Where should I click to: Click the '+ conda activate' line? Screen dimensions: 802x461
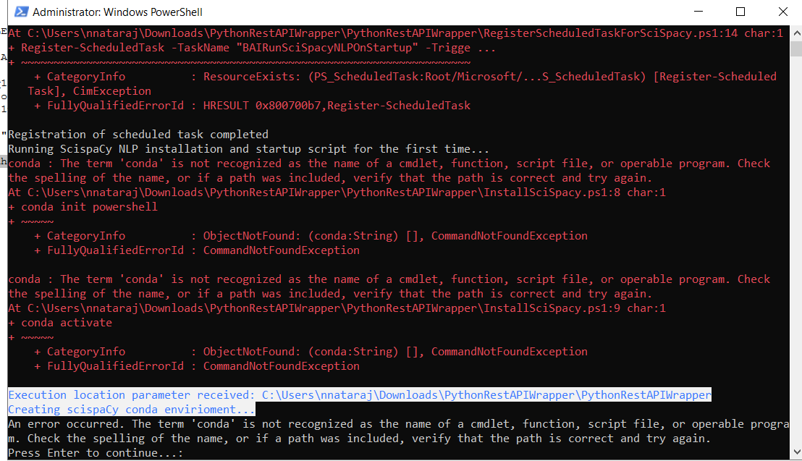tap(60, 323)
